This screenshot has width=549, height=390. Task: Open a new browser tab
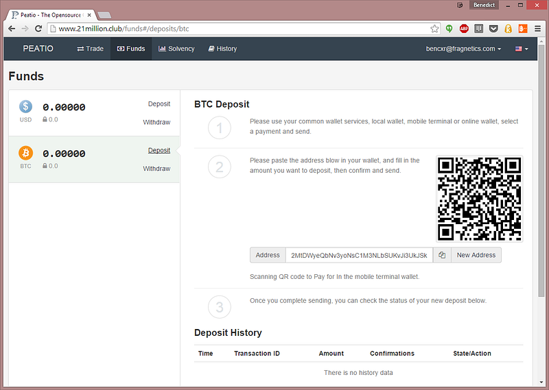tap(104, 15)
